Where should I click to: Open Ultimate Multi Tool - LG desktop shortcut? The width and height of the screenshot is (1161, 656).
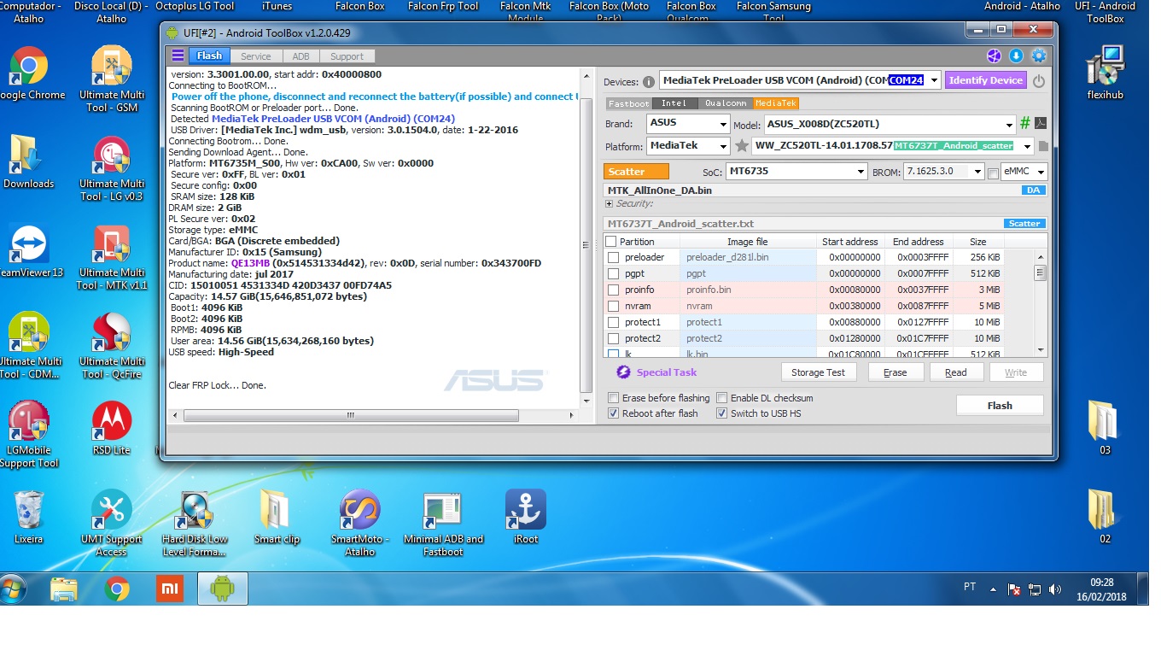click(x=112, y=168)
